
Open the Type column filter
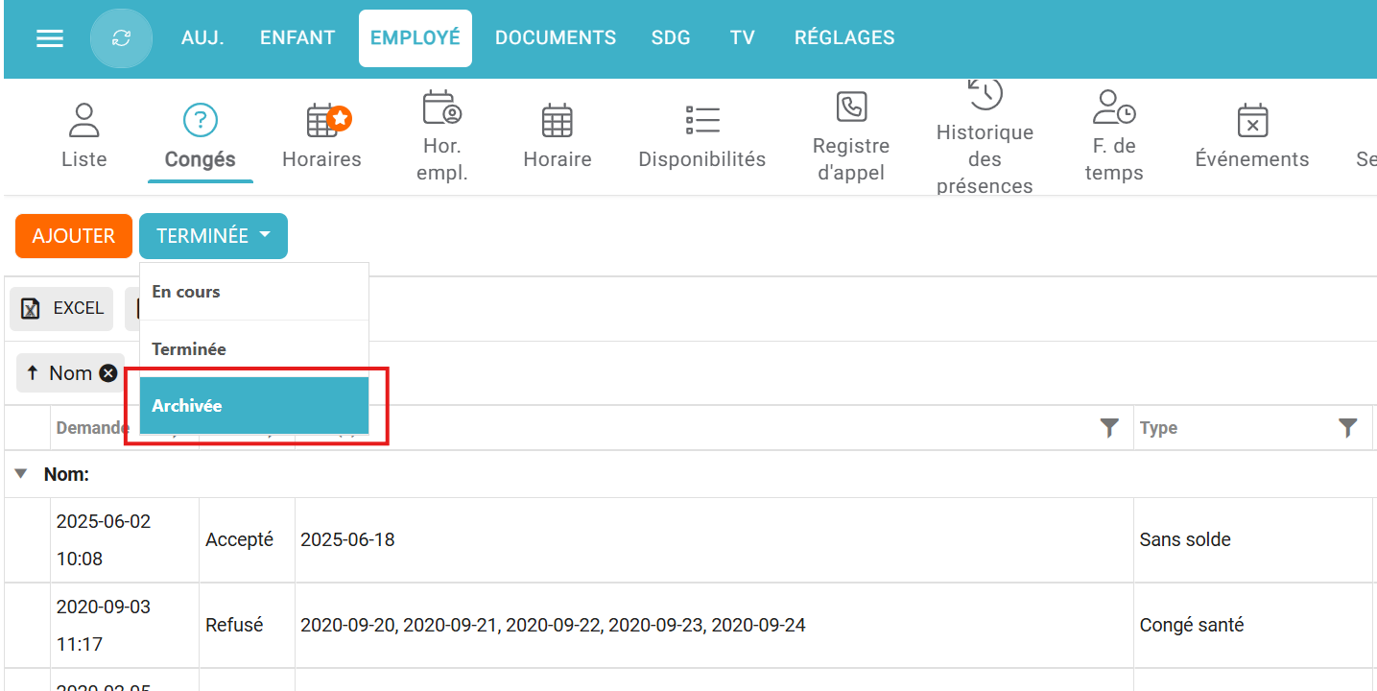[1347, 428]
